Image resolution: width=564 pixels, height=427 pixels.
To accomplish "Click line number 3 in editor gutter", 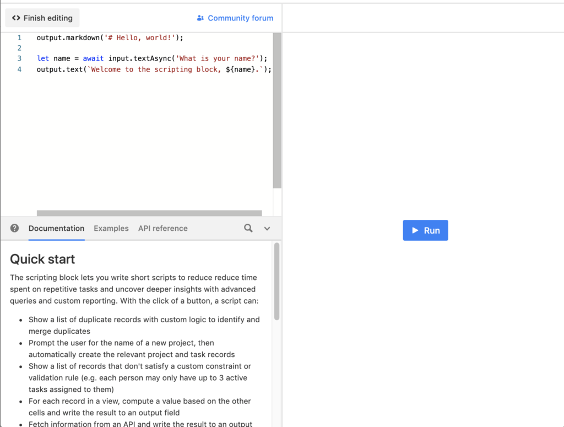I will tap(19, 58).
